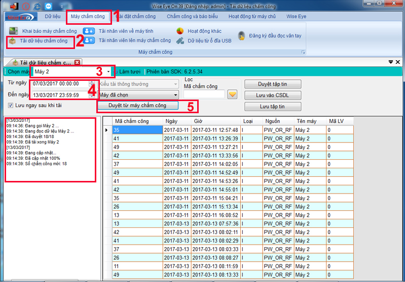
Task: Click the Dữ liệu từ ổ đĩa USB icon
Action: 180,41
